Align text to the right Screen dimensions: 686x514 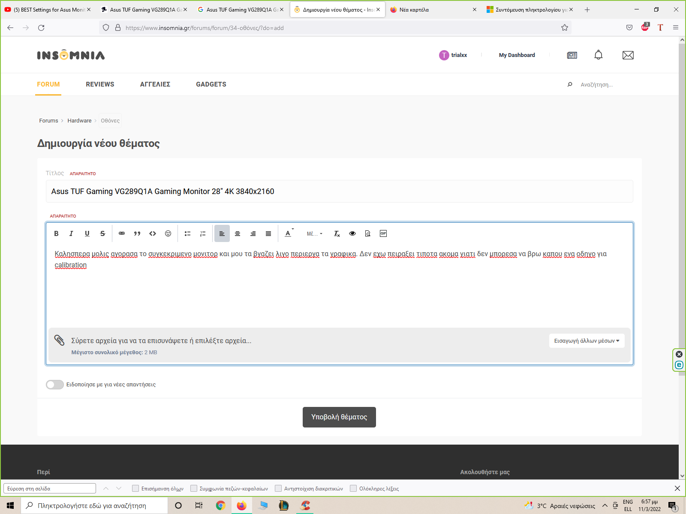253,233
